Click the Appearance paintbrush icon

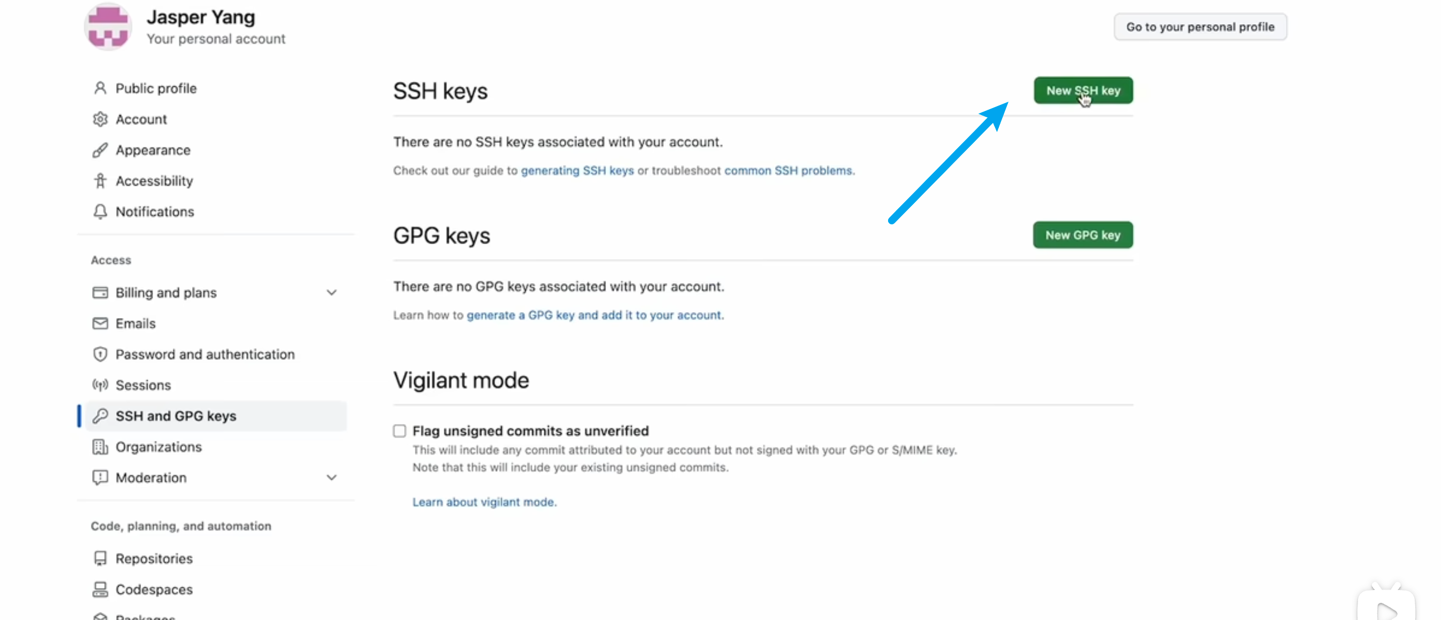[x=100, y=150]
